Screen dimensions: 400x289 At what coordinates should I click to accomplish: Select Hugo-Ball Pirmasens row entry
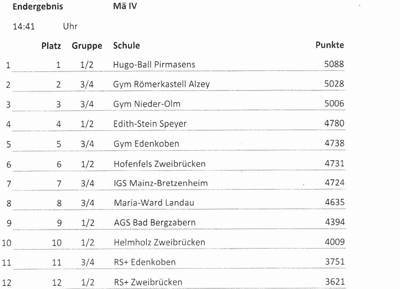[154, 64]
